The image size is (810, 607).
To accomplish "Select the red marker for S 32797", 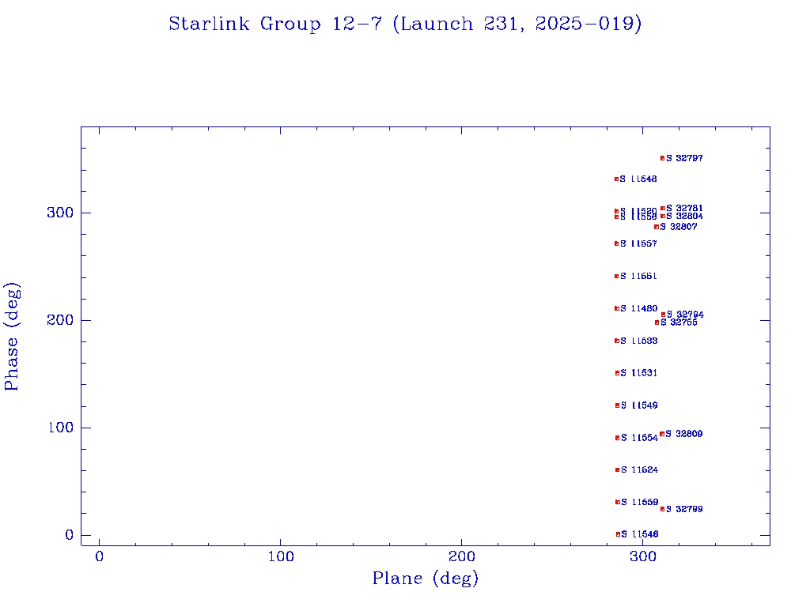I will click(662, 158).
